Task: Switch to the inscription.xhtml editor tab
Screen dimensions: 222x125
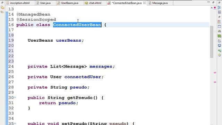Action: click(x=18, y=3)
